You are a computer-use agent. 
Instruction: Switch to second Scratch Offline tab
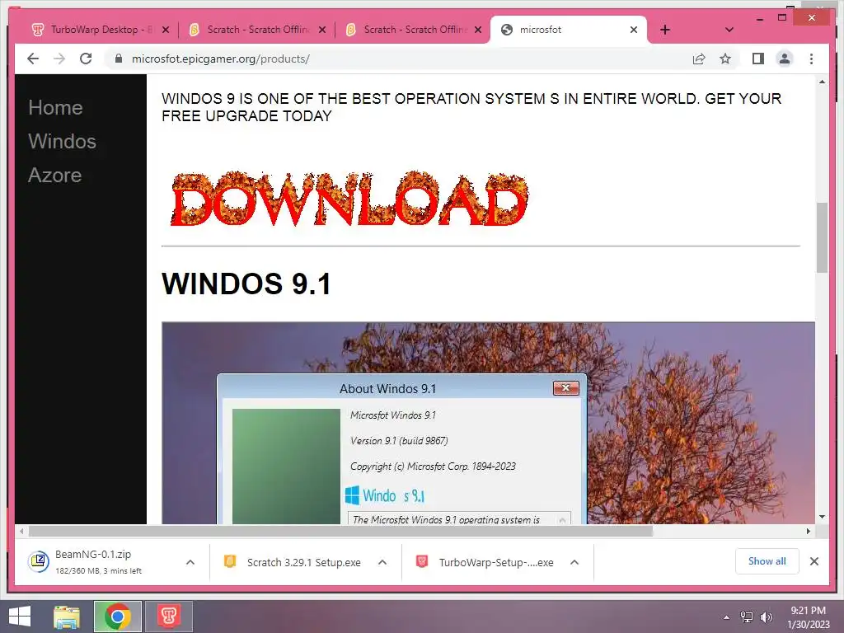pos(414,30)
